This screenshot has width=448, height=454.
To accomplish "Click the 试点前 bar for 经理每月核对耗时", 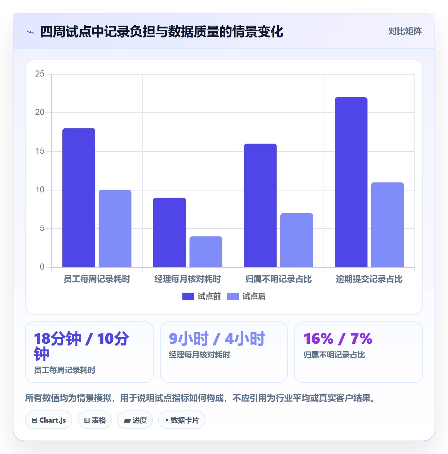I will tap(170, 232).
